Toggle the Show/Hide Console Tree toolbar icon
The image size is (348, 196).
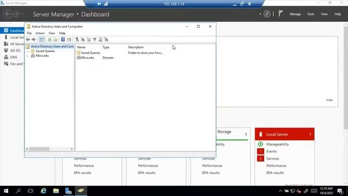point(41,40)
